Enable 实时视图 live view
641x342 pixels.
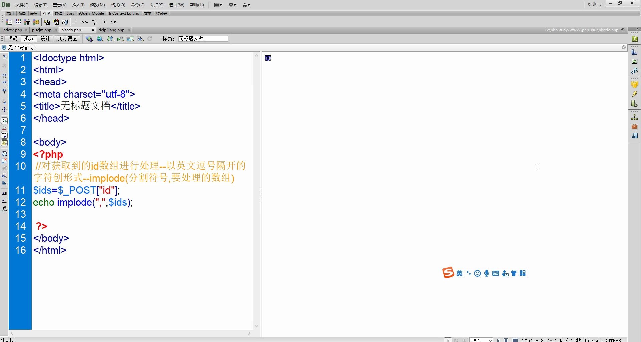67,38
